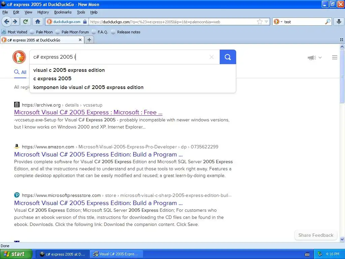The width and height of the screenshot is (345, 259).
Task: Click the Amazon favicon beside second result
Action: click(17, 146)
